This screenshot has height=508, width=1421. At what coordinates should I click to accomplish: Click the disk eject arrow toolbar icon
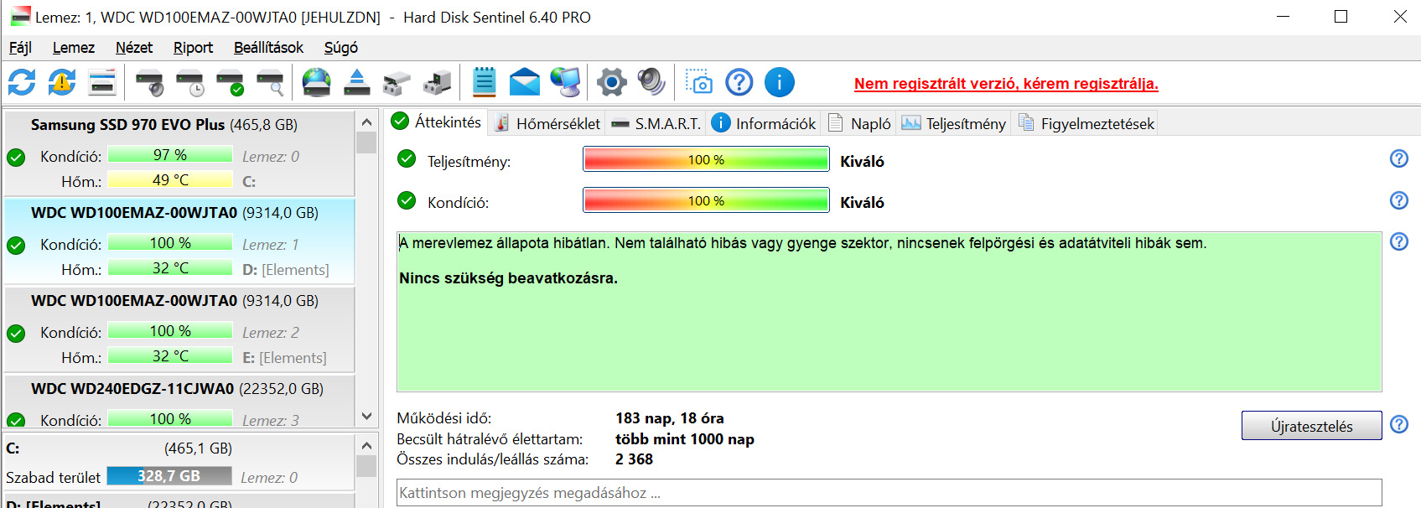coord(357,82)
